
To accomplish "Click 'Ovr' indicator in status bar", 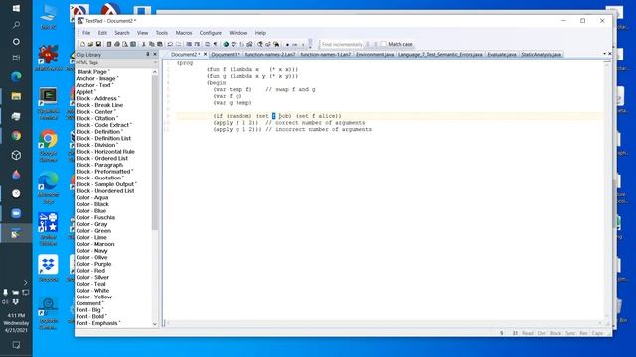I will (x=541, y=333).
